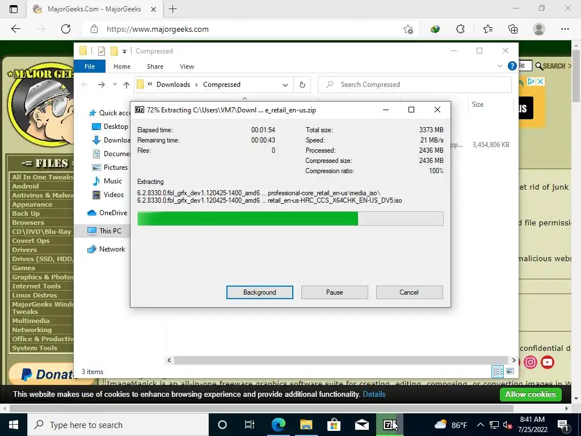Open Videos in navigation pane
This screenshot has height=436, width=581.
click(108, 195)
